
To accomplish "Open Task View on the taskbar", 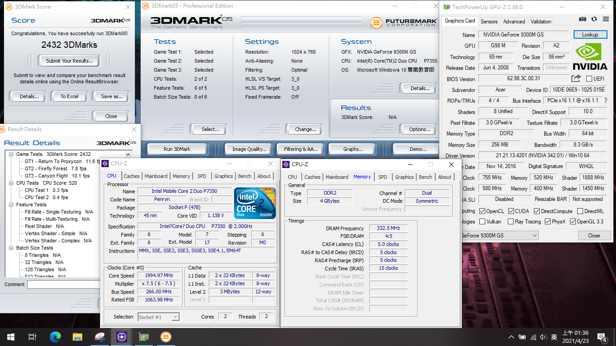I will coord(32,337).
